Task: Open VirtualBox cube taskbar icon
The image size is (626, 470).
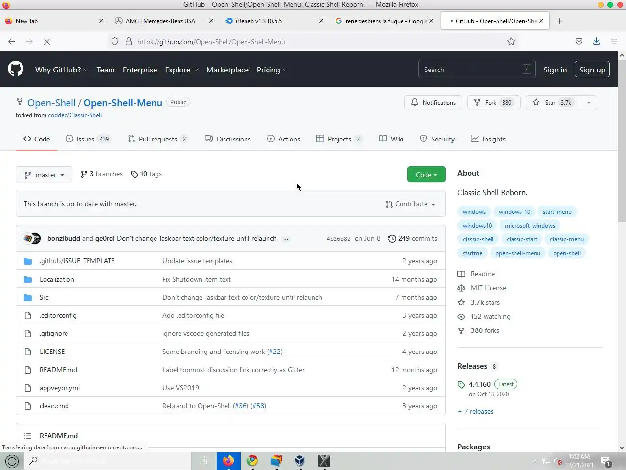Action: click(300, 461)
